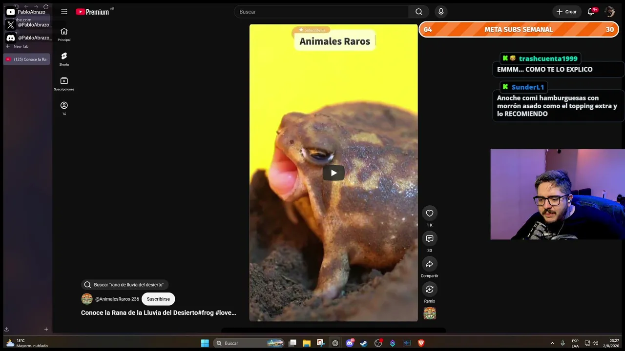Search "rana de lluvia del desierto" suggestion
The height and width of the screenshot is (351, 625).
point(125,285)
